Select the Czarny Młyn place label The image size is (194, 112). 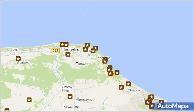67,89
